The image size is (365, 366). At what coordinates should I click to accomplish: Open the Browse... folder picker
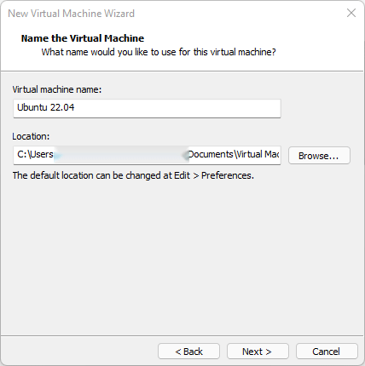319,156
